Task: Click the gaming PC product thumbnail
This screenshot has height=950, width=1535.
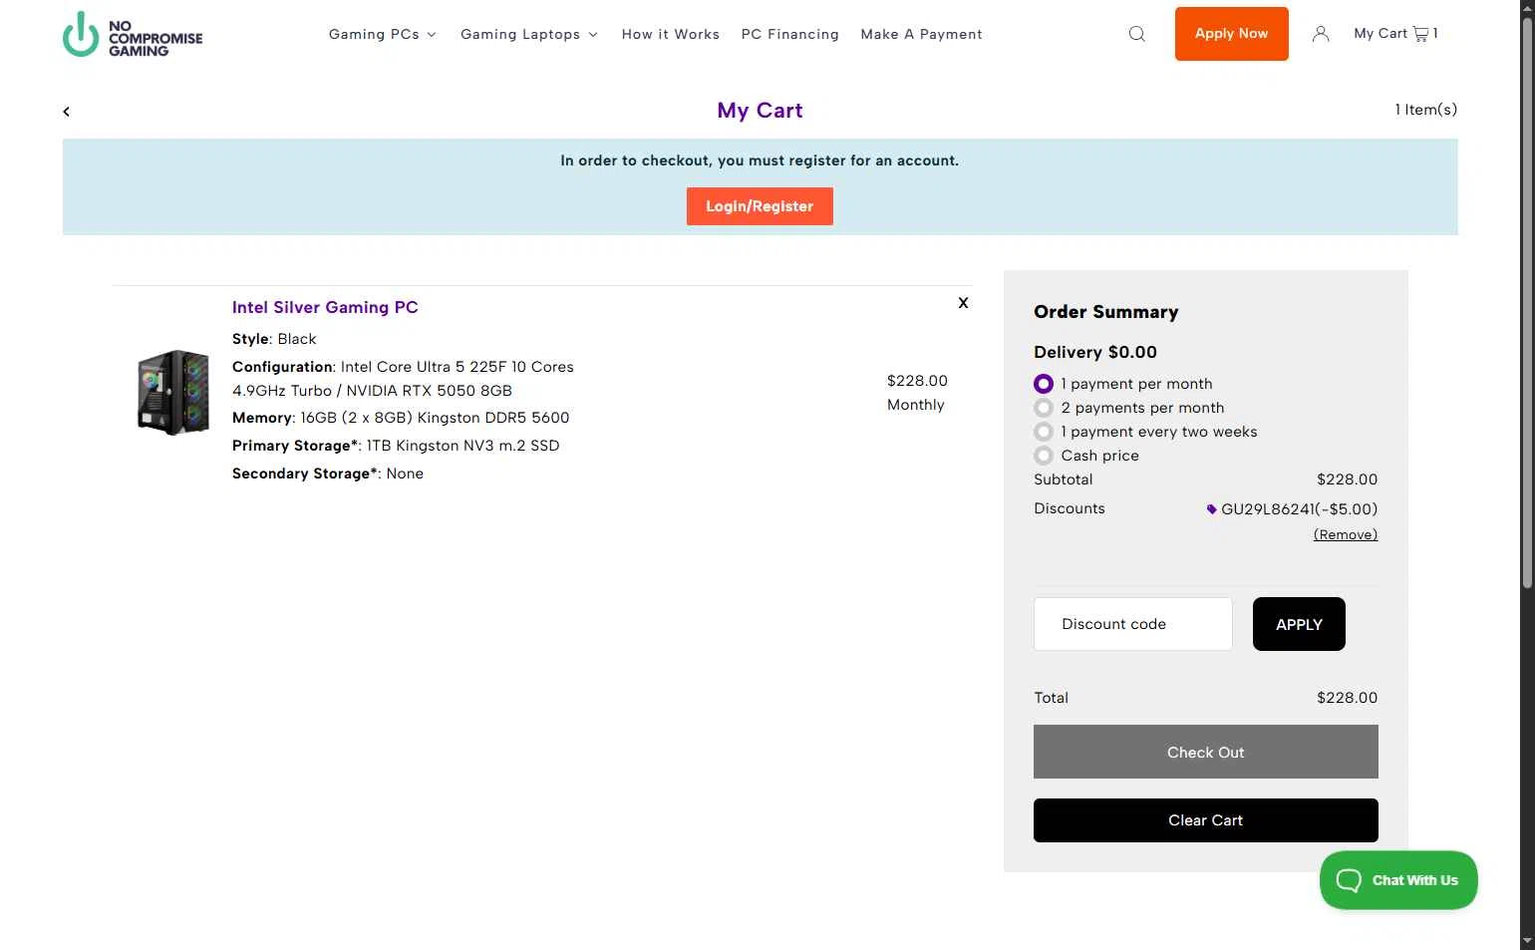Action: (173, 392)
